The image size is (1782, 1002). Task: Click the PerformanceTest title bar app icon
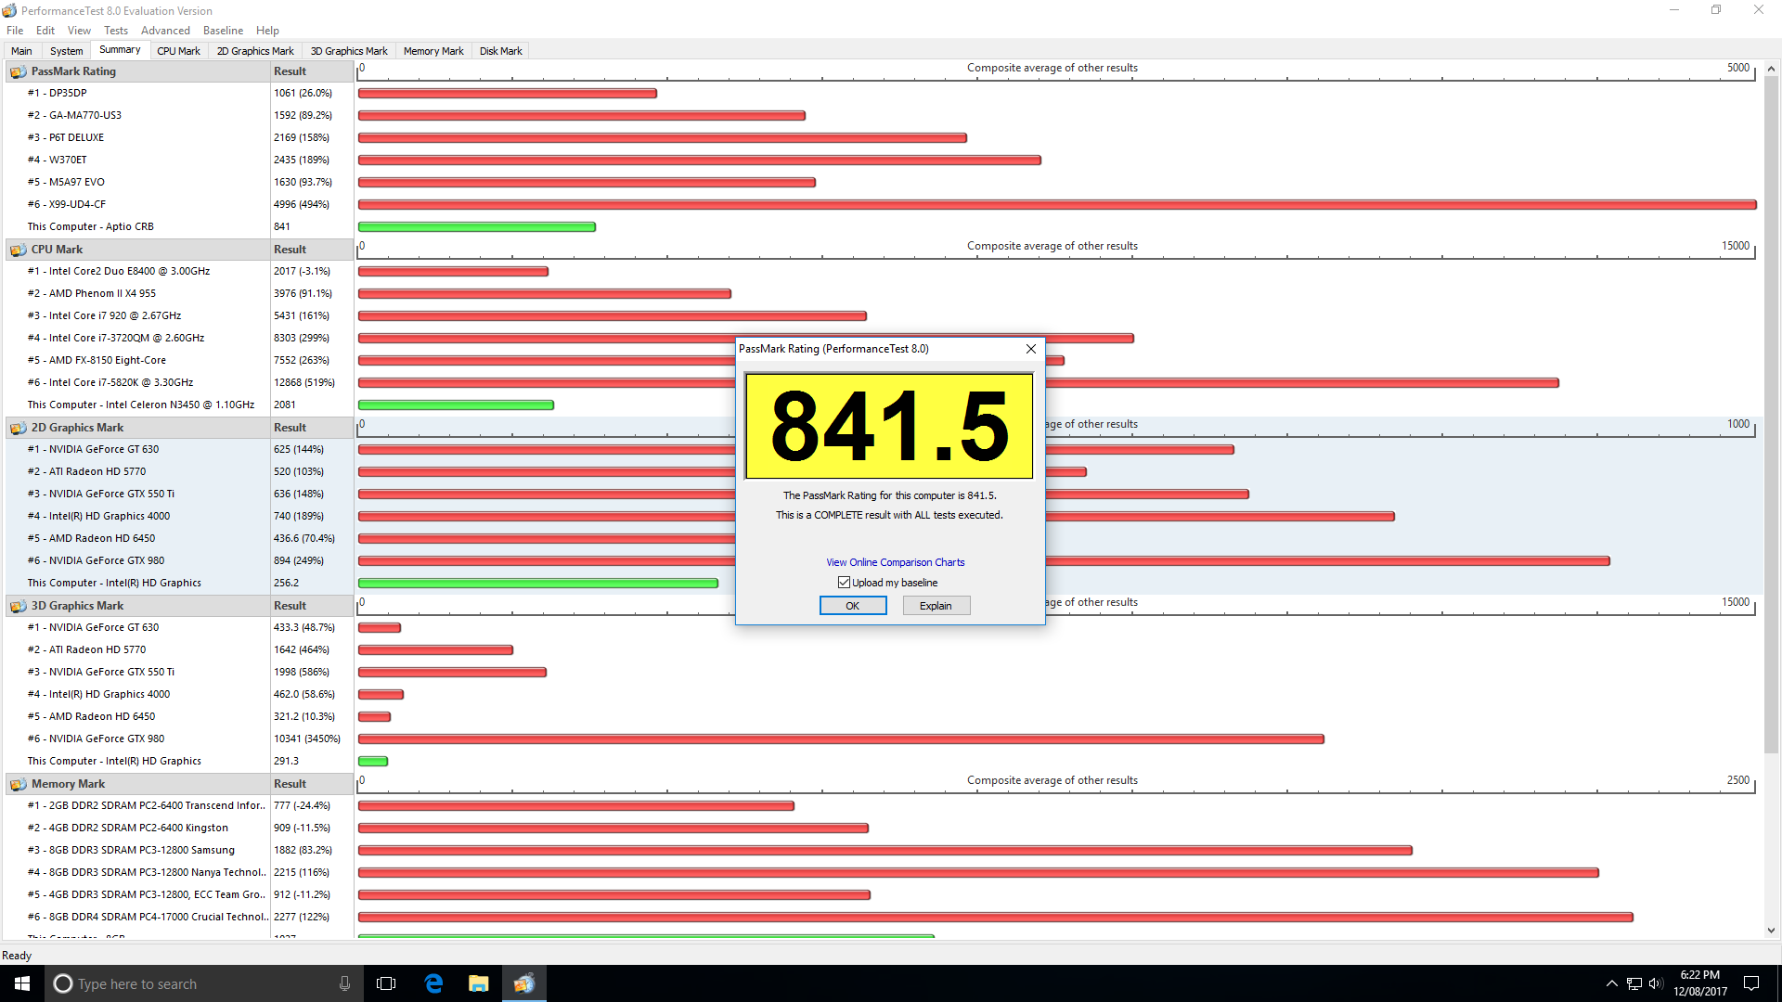(x=9, y=10)
